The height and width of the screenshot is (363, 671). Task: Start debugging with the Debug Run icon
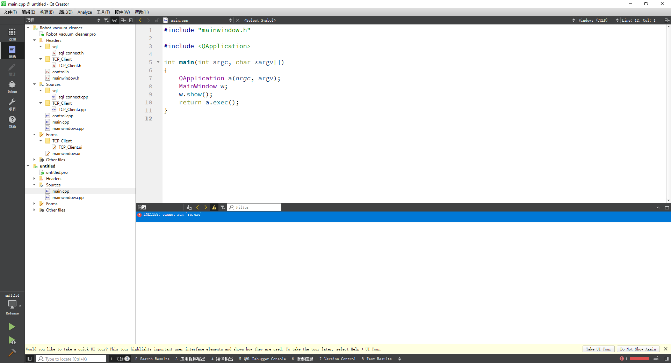(x=12, y=340)
